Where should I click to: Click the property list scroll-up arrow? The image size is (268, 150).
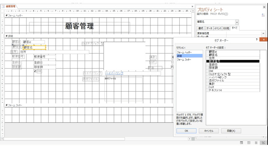point(263,33)
